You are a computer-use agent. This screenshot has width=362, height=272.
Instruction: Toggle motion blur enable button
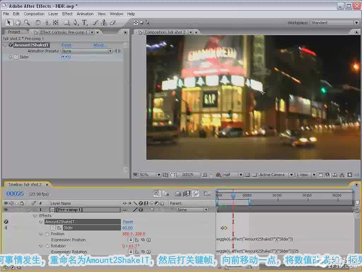(x=195, y=194)
